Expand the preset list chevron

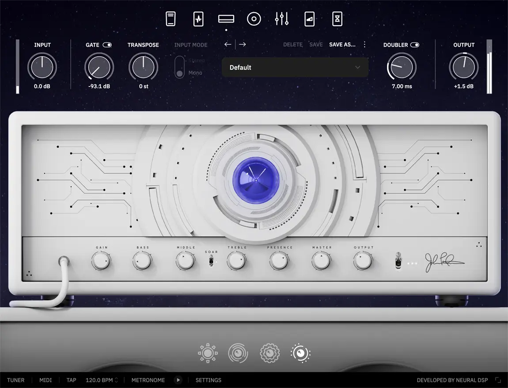click(358, 68)
